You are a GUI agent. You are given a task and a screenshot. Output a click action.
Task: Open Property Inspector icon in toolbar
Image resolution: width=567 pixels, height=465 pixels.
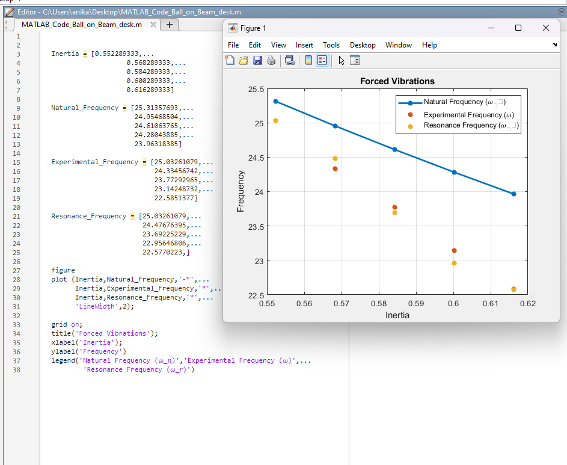[355, 60]
